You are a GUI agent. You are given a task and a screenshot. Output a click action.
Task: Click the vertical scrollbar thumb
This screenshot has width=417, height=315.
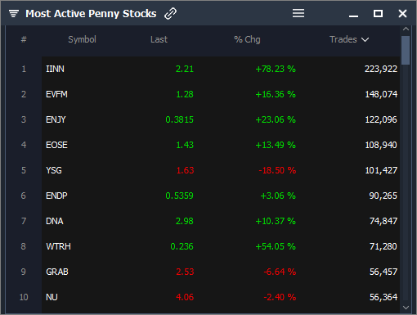click(406, 50)
